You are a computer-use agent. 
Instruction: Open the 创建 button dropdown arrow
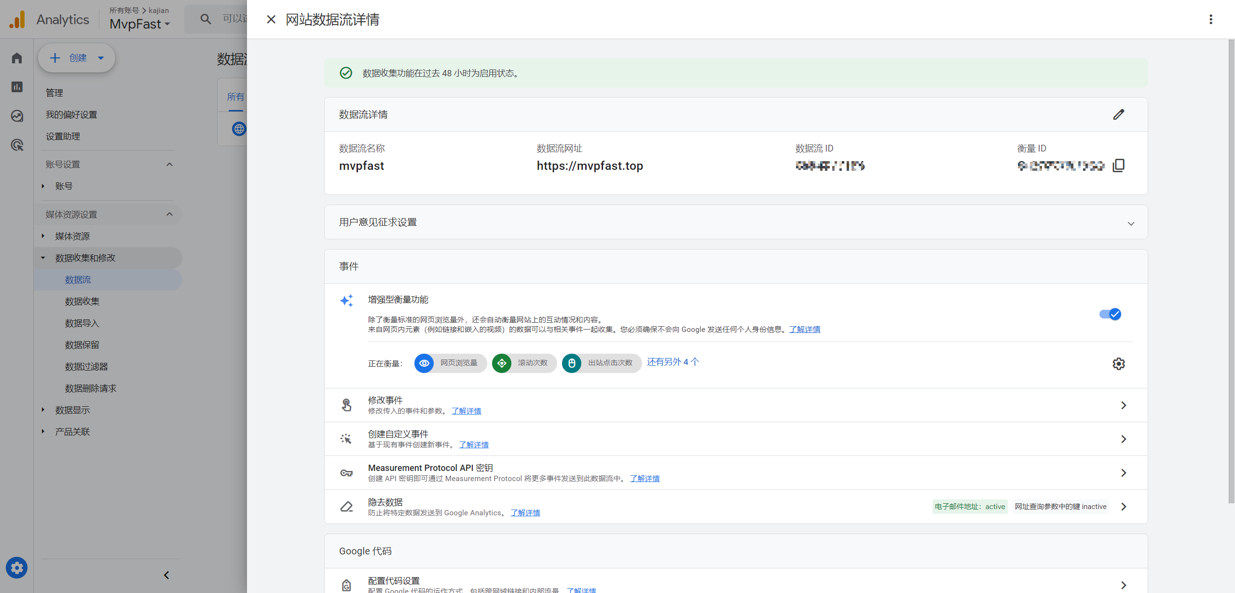(x=100, y=57)
